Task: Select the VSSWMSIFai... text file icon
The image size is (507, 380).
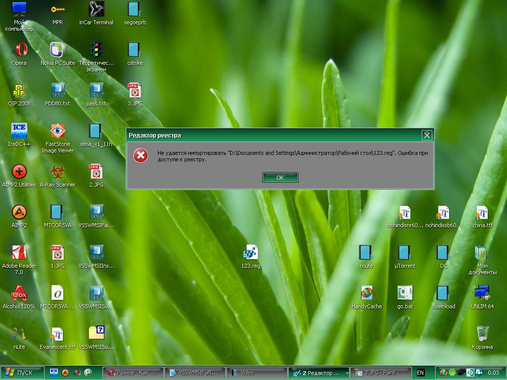Action: [96, 216]
